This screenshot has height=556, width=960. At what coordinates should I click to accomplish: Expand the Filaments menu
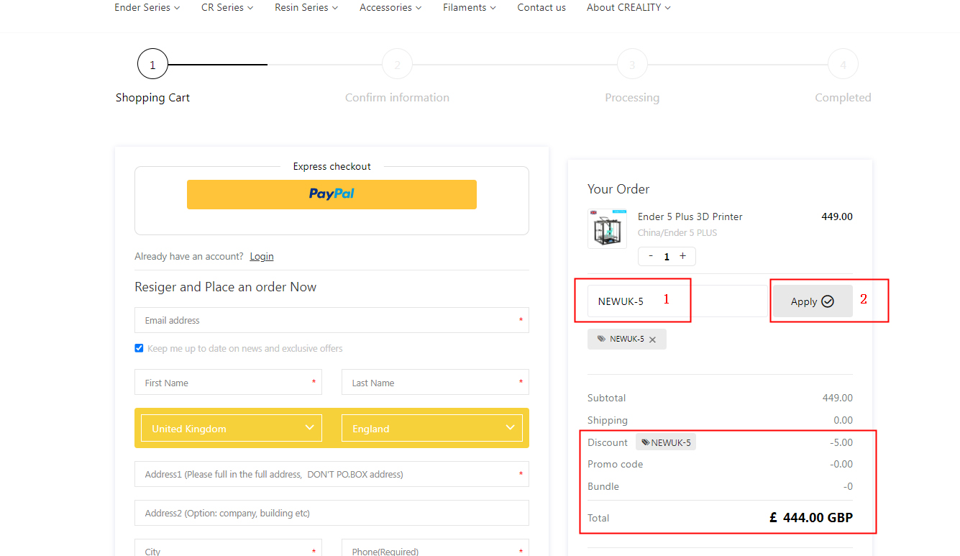coord(469,7)
